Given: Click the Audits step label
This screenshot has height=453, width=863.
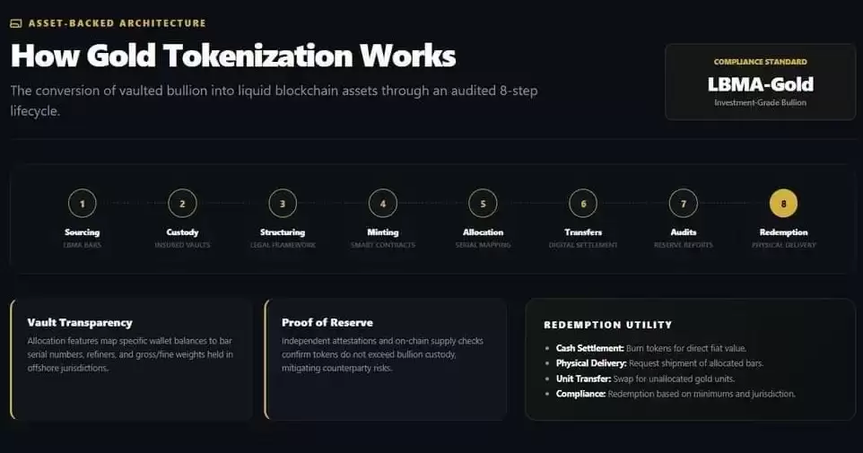Looking at the screenshot, I should (683, 232).
